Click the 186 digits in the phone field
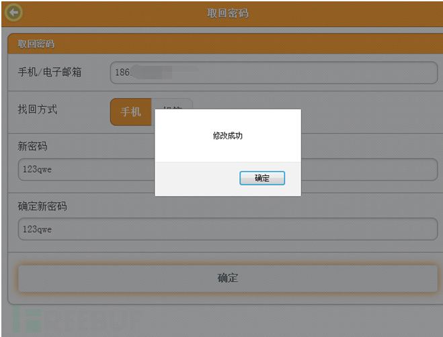Screen dimensions: 443x337 point(122,70)
